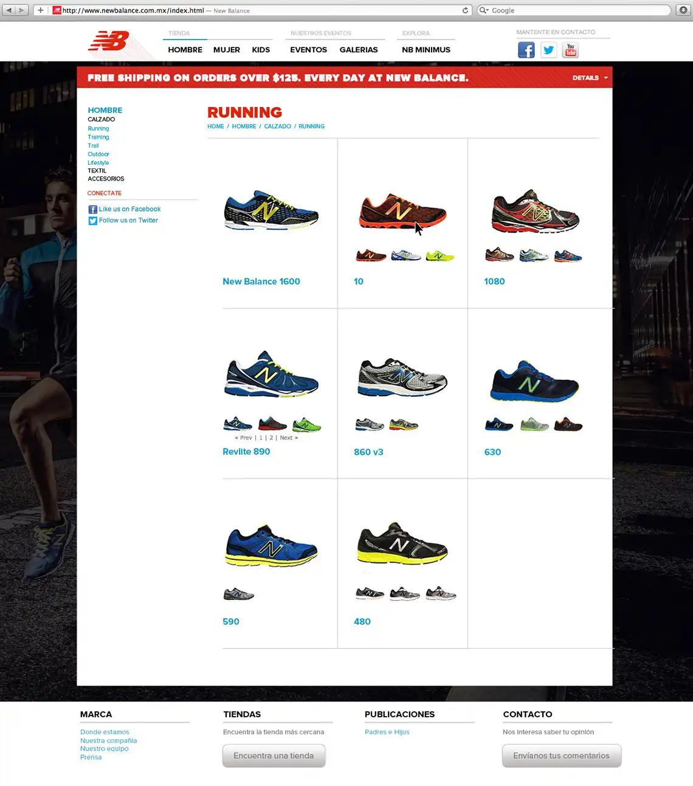Select Running in the sidebar
Viewport: 693px width, 786px height.
(98, 129)
